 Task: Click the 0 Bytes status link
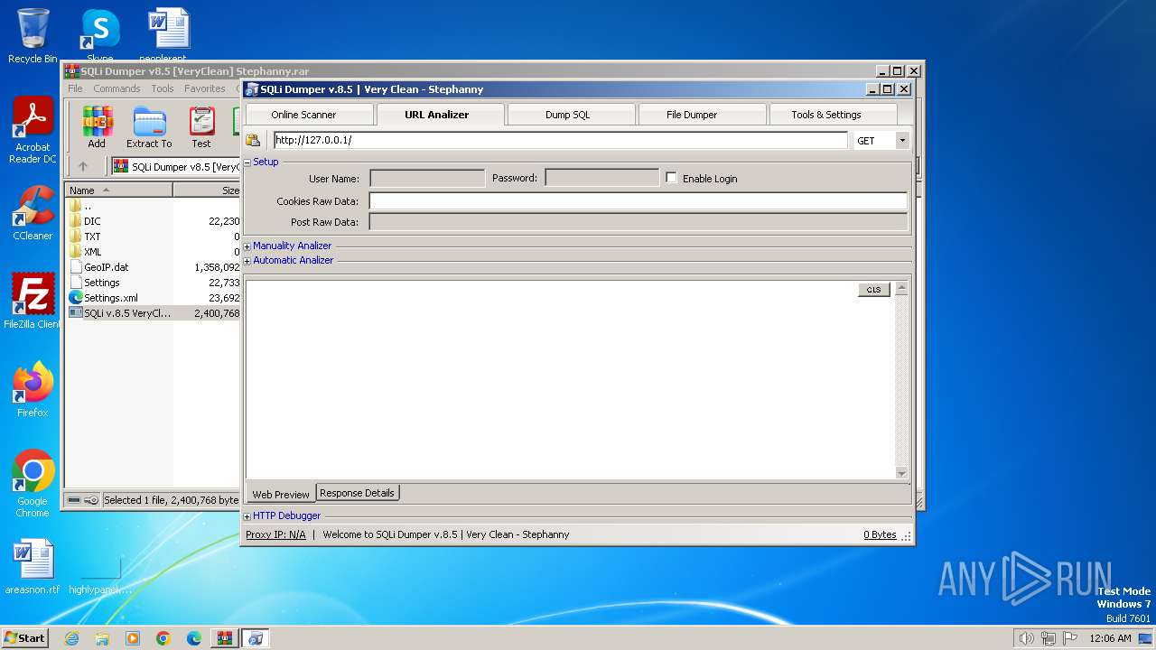(x=880, y=534)
